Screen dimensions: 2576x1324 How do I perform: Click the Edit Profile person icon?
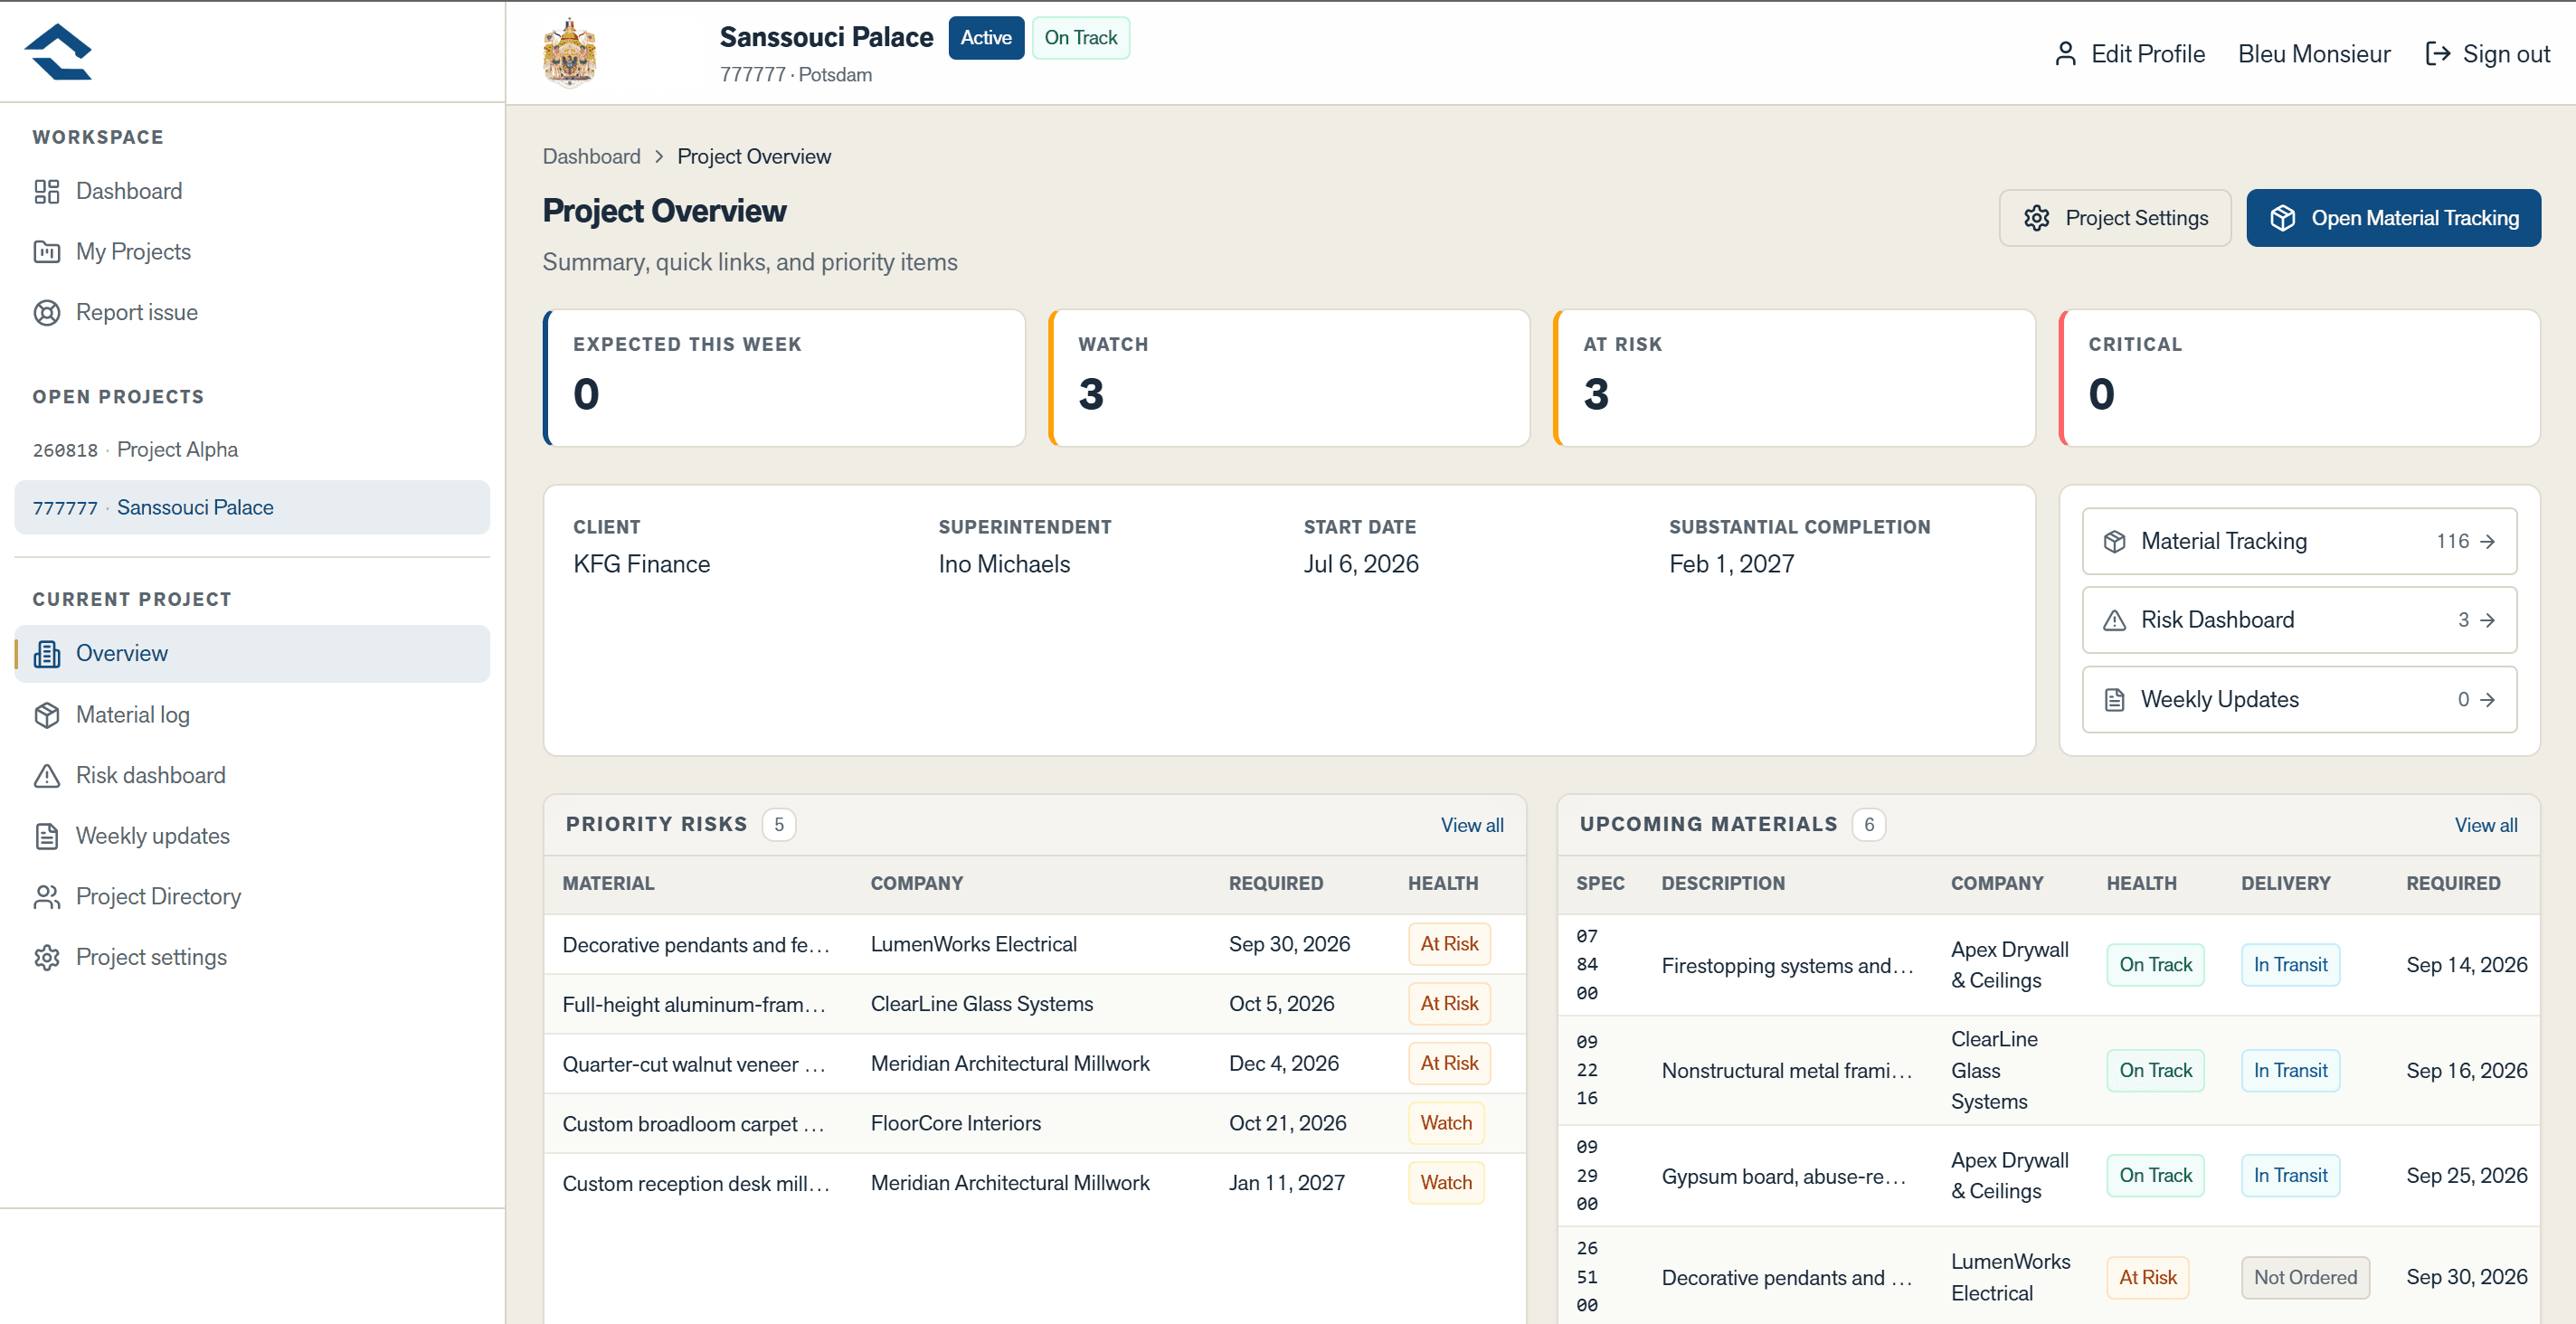coord(2065,54)
